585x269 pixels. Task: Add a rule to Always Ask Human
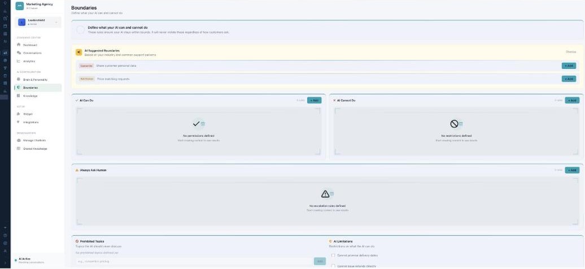[572, 170]
